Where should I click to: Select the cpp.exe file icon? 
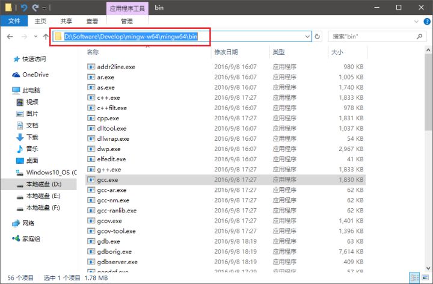[x=91, y=118]
